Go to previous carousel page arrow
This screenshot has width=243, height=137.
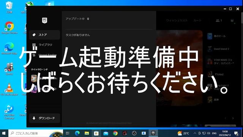point(225,118)
